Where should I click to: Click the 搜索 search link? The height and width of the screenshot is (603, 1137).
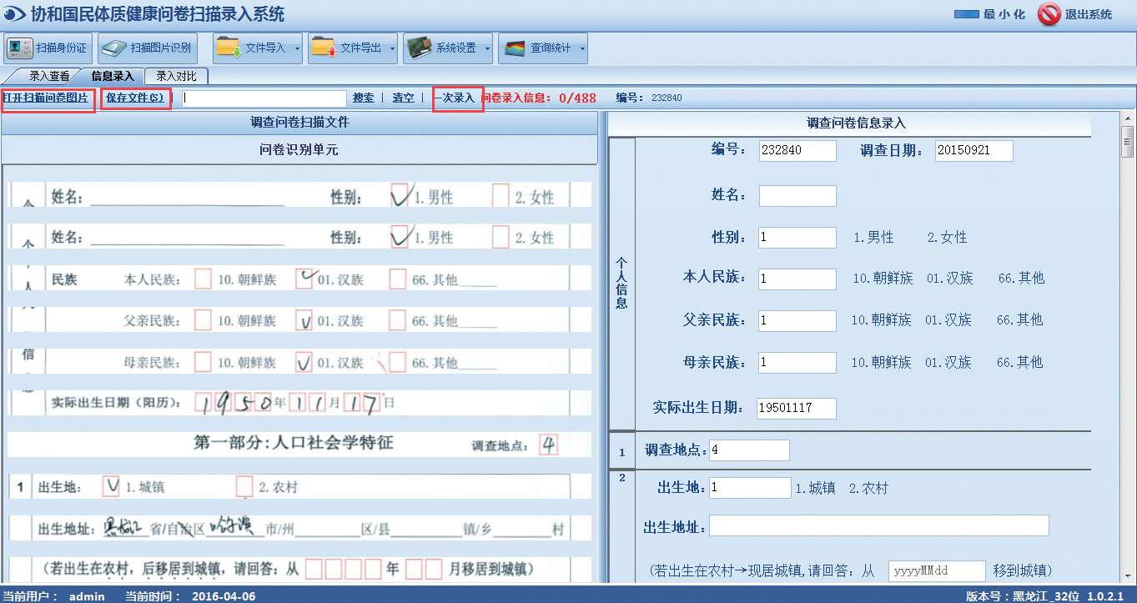(363, 98)
